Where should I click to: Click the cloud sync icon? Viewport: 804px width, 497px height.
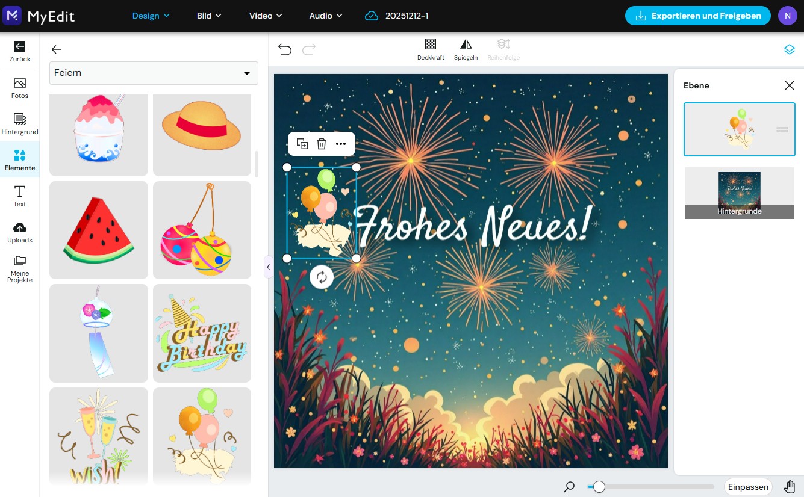tap(372, 16)
